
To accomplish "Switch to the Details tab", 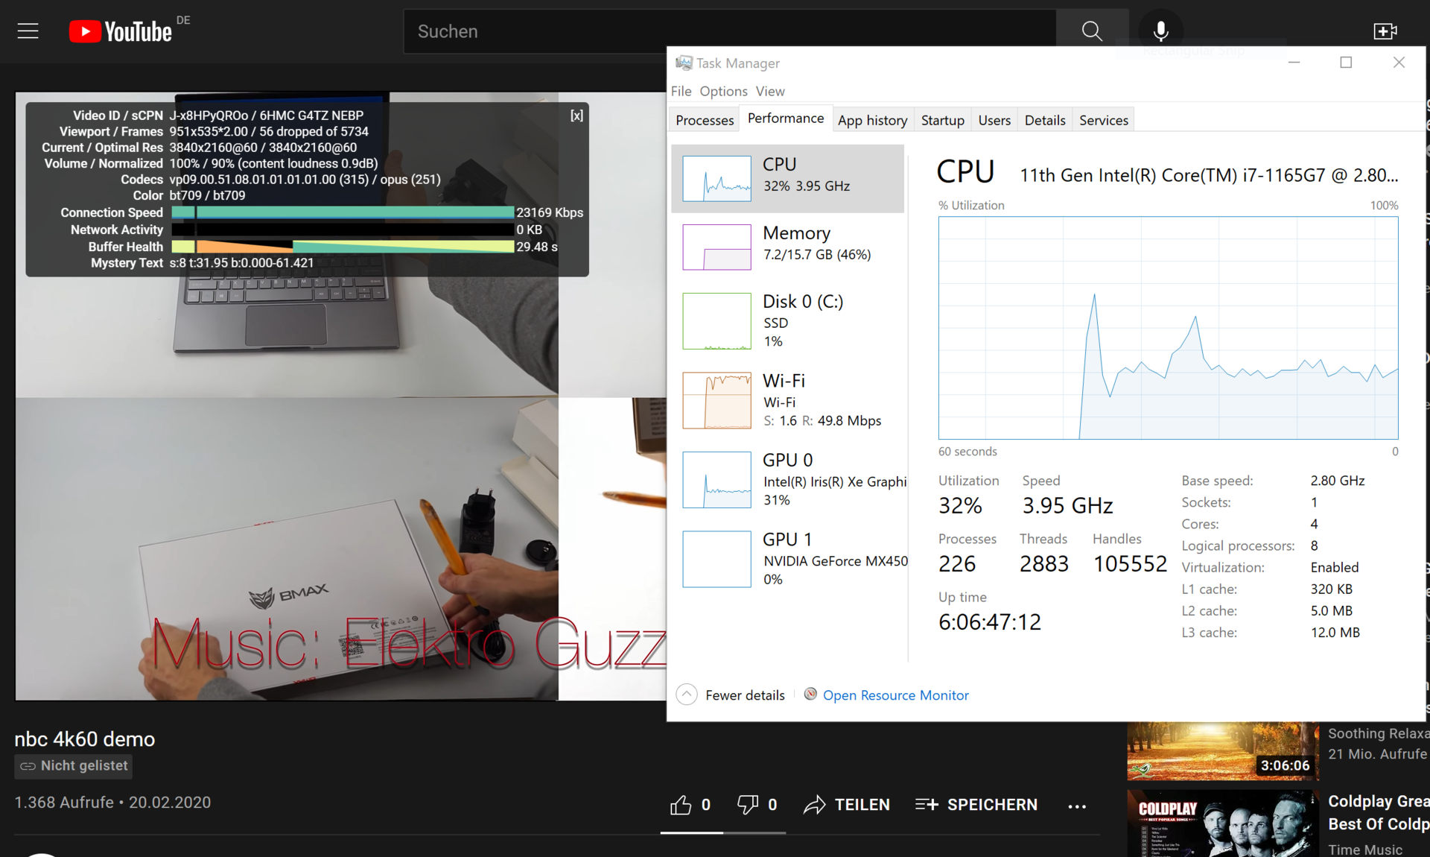I will pos(1045,120).
